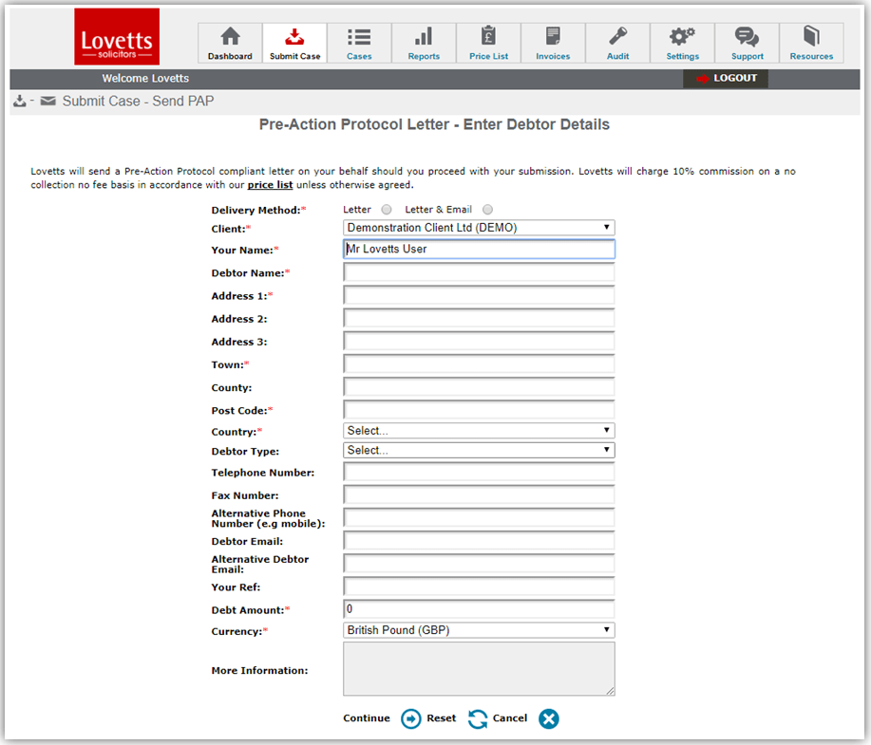Open the Reports bar chart icon
Screen dimensions: 871x745
pyautogui.click(x=424, y=38)
